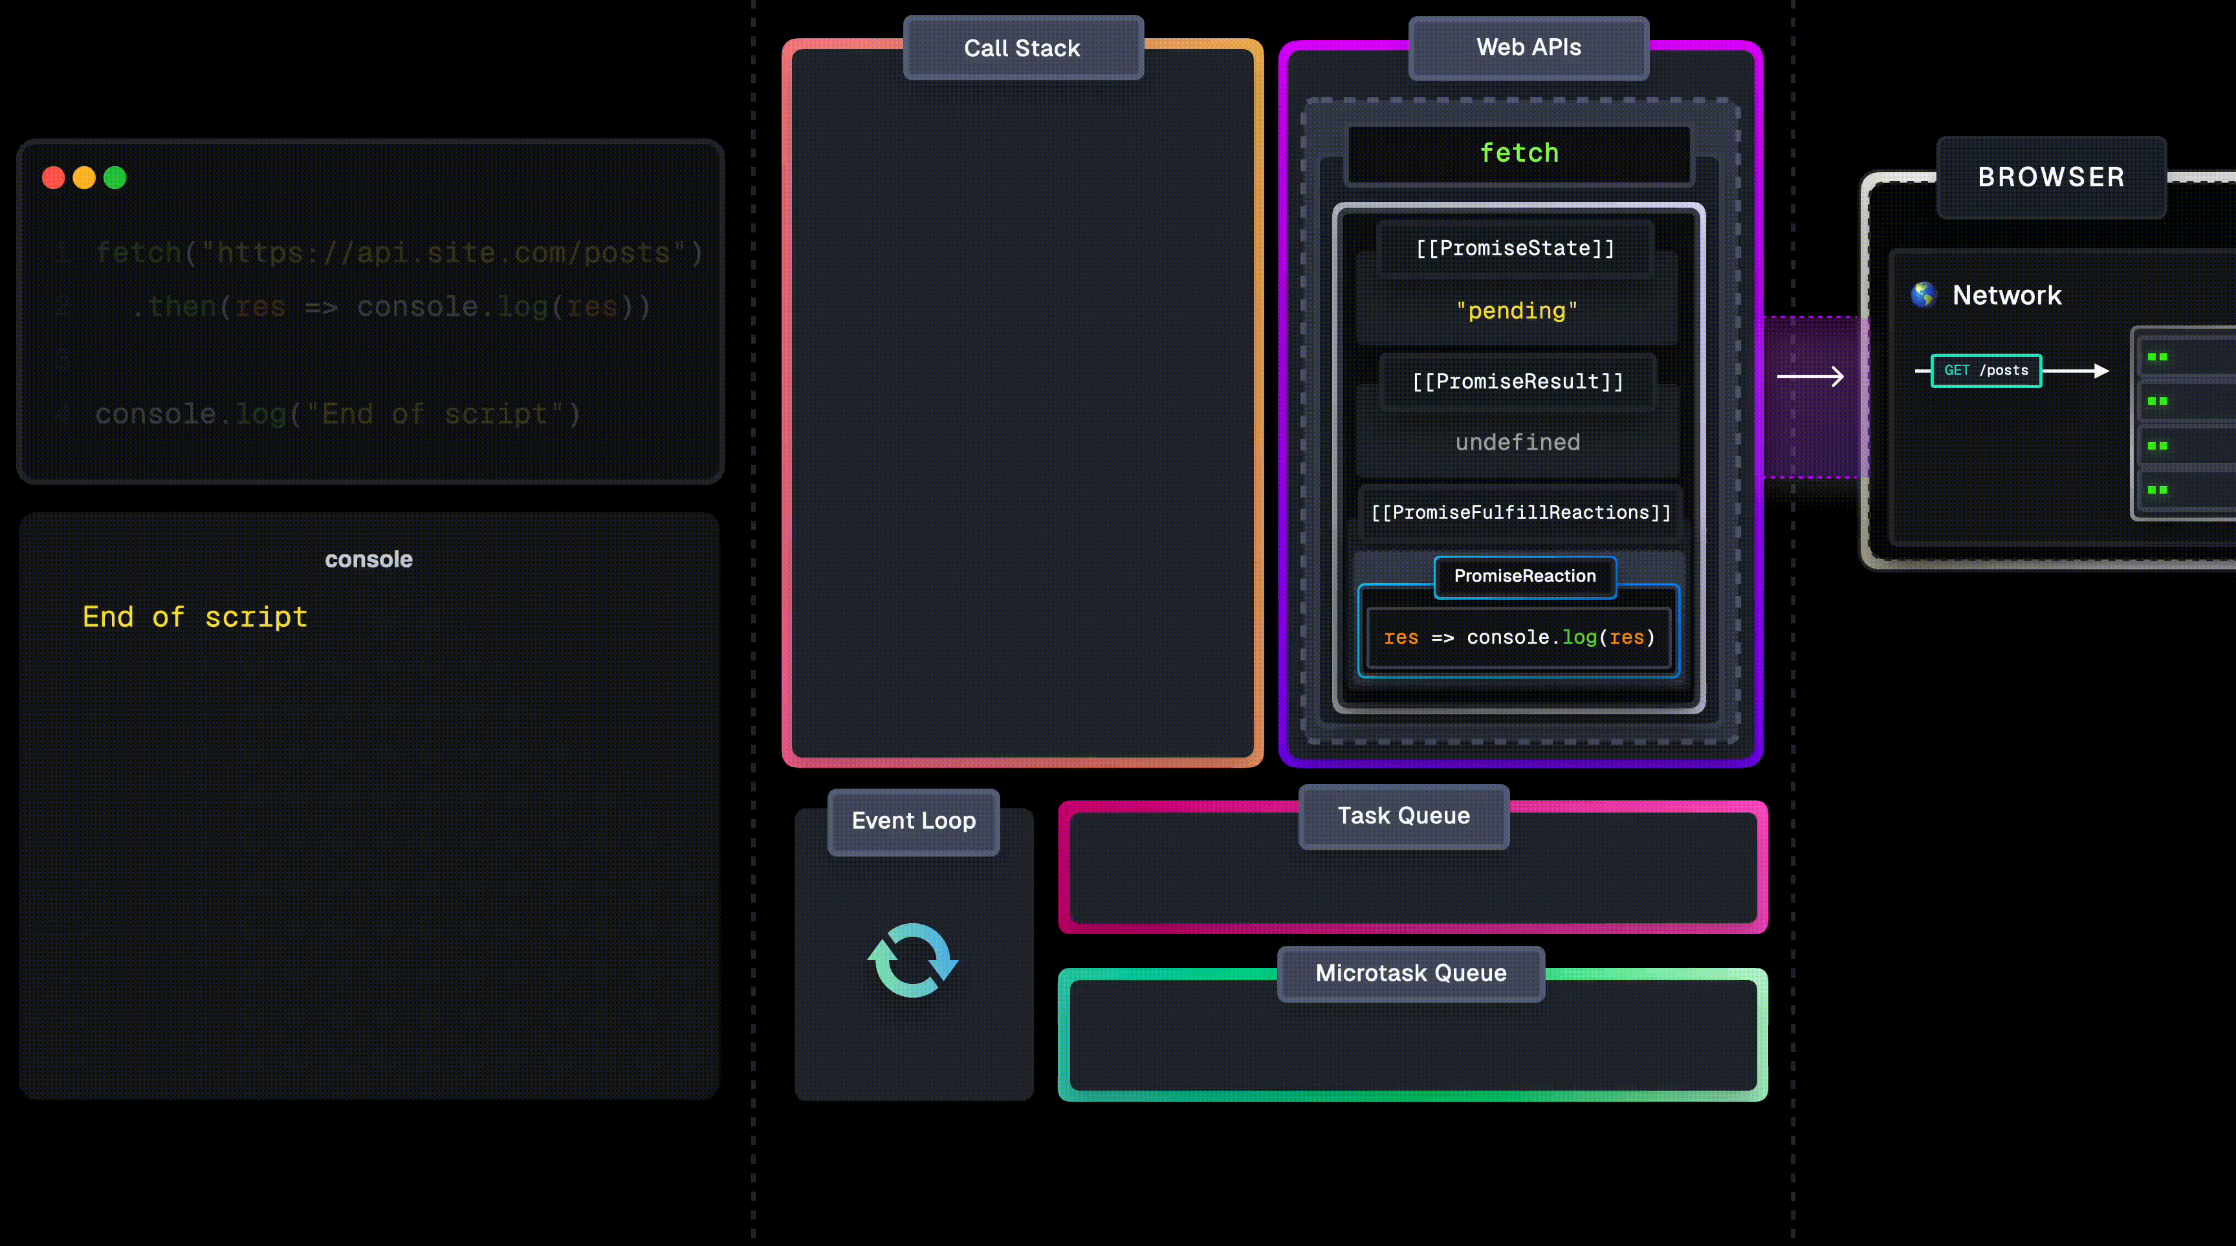Image resolution: width=2236 pixels, height=1246 pixels.
Task: Click the PromiseReaction label box
Action: pos(1525,576)
